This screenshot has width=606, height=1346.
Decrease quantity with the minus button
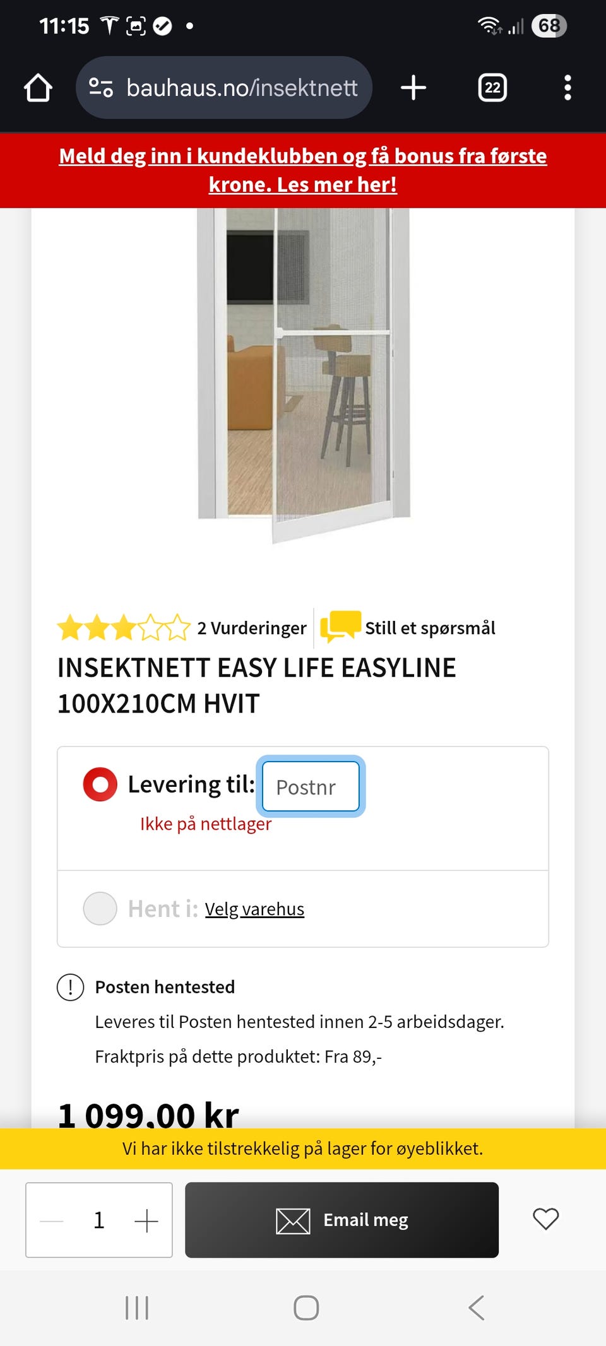point(52,1220)
